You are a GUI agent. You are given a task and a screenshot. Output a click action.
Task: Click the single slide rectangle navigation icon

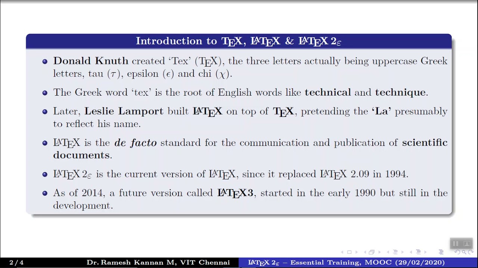(350, 252)
